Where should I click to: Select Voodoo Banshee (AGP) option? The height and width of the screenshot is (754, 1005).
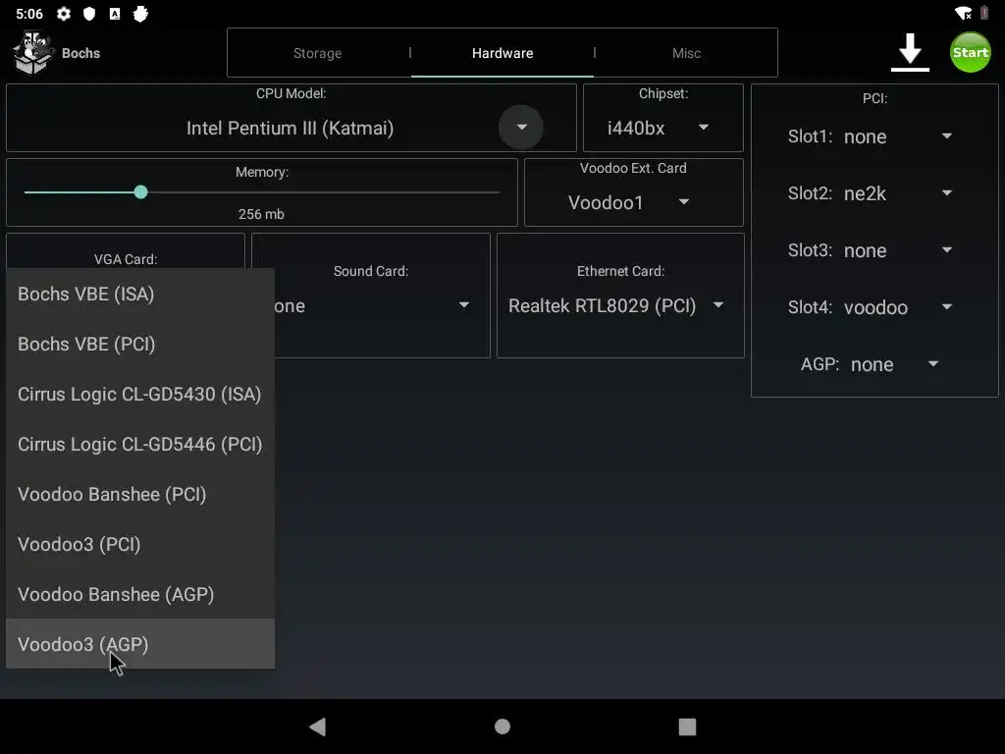pyautogui.click(x=140, y=594)
